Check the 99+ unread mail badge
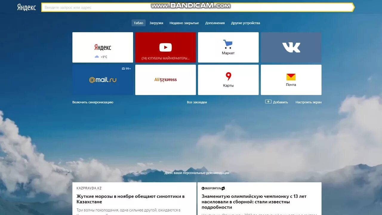 tap(127, 69)
